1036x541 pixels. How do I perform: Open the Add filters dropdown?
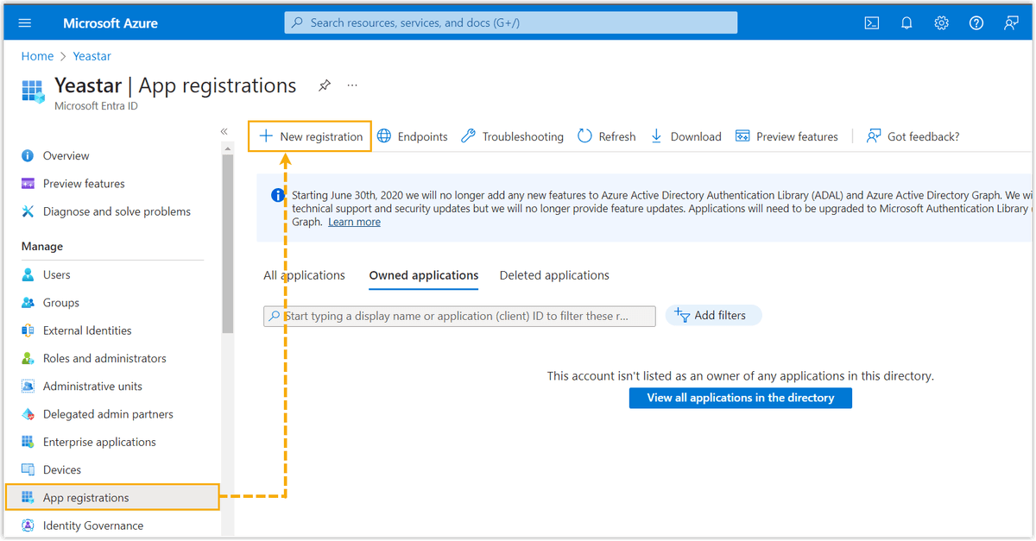[713, 314]
